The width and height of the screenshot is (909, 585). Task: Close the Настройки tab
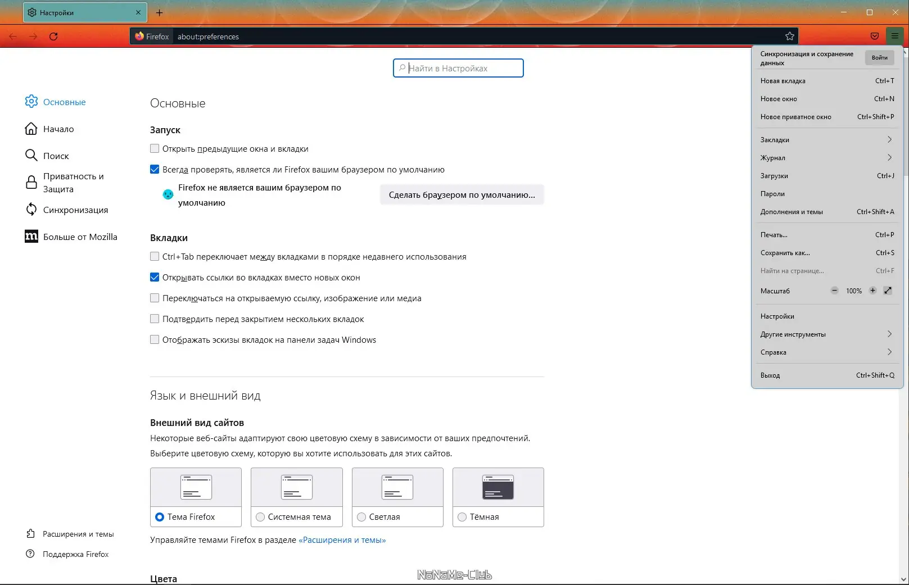click(x=138, y=12)
